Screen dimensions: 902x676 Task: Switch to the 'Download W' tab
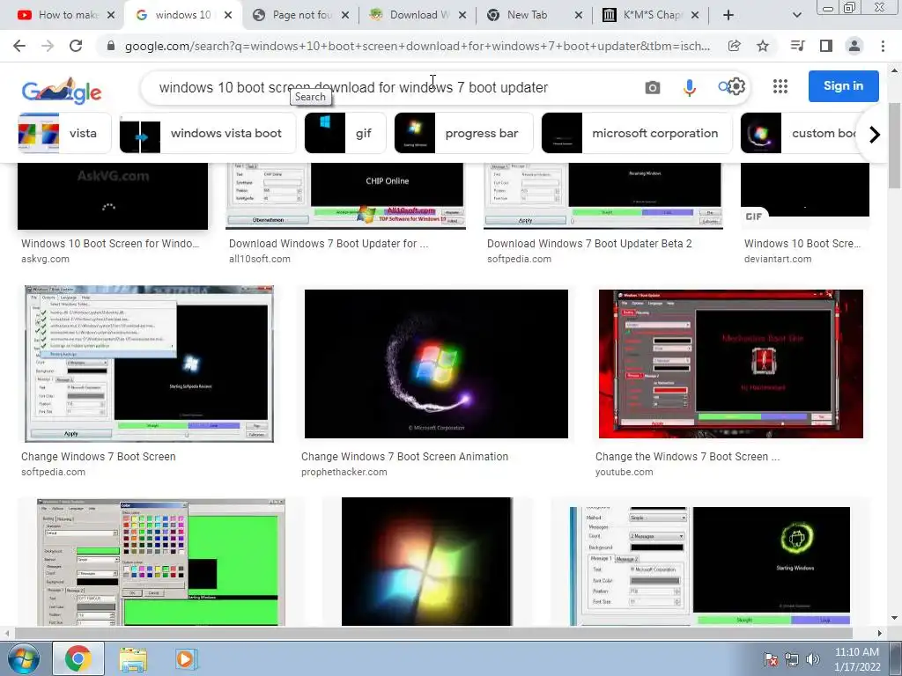pyautogui.click(x=418, y=15)
